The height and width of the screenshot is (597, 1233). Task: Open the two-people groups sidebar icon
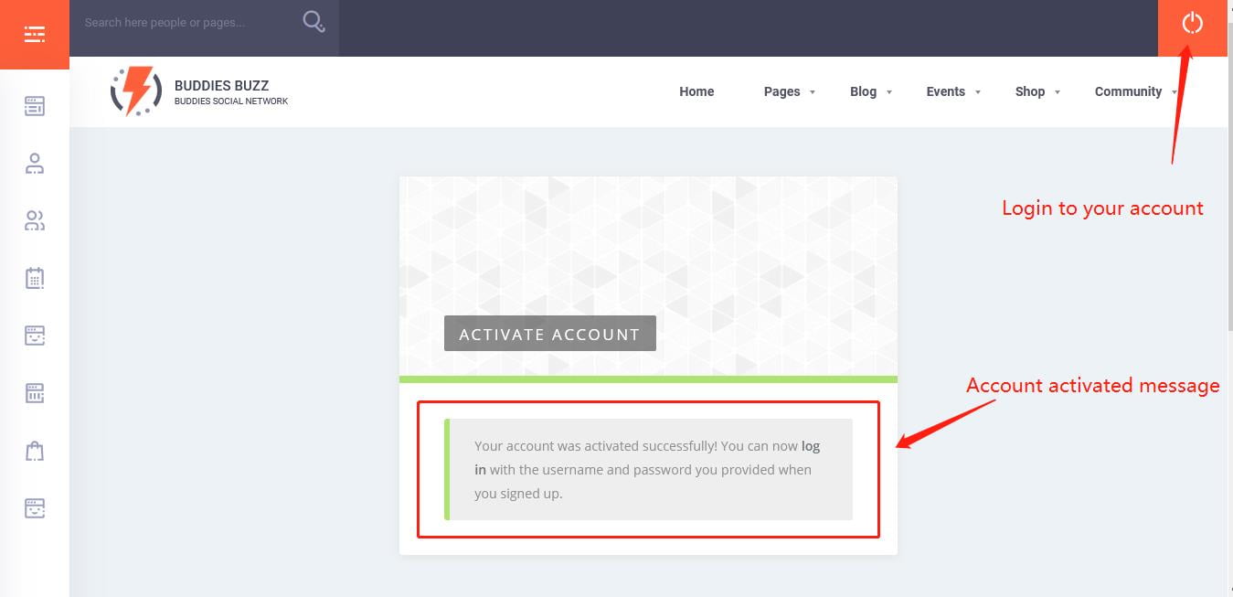point(35,220)
